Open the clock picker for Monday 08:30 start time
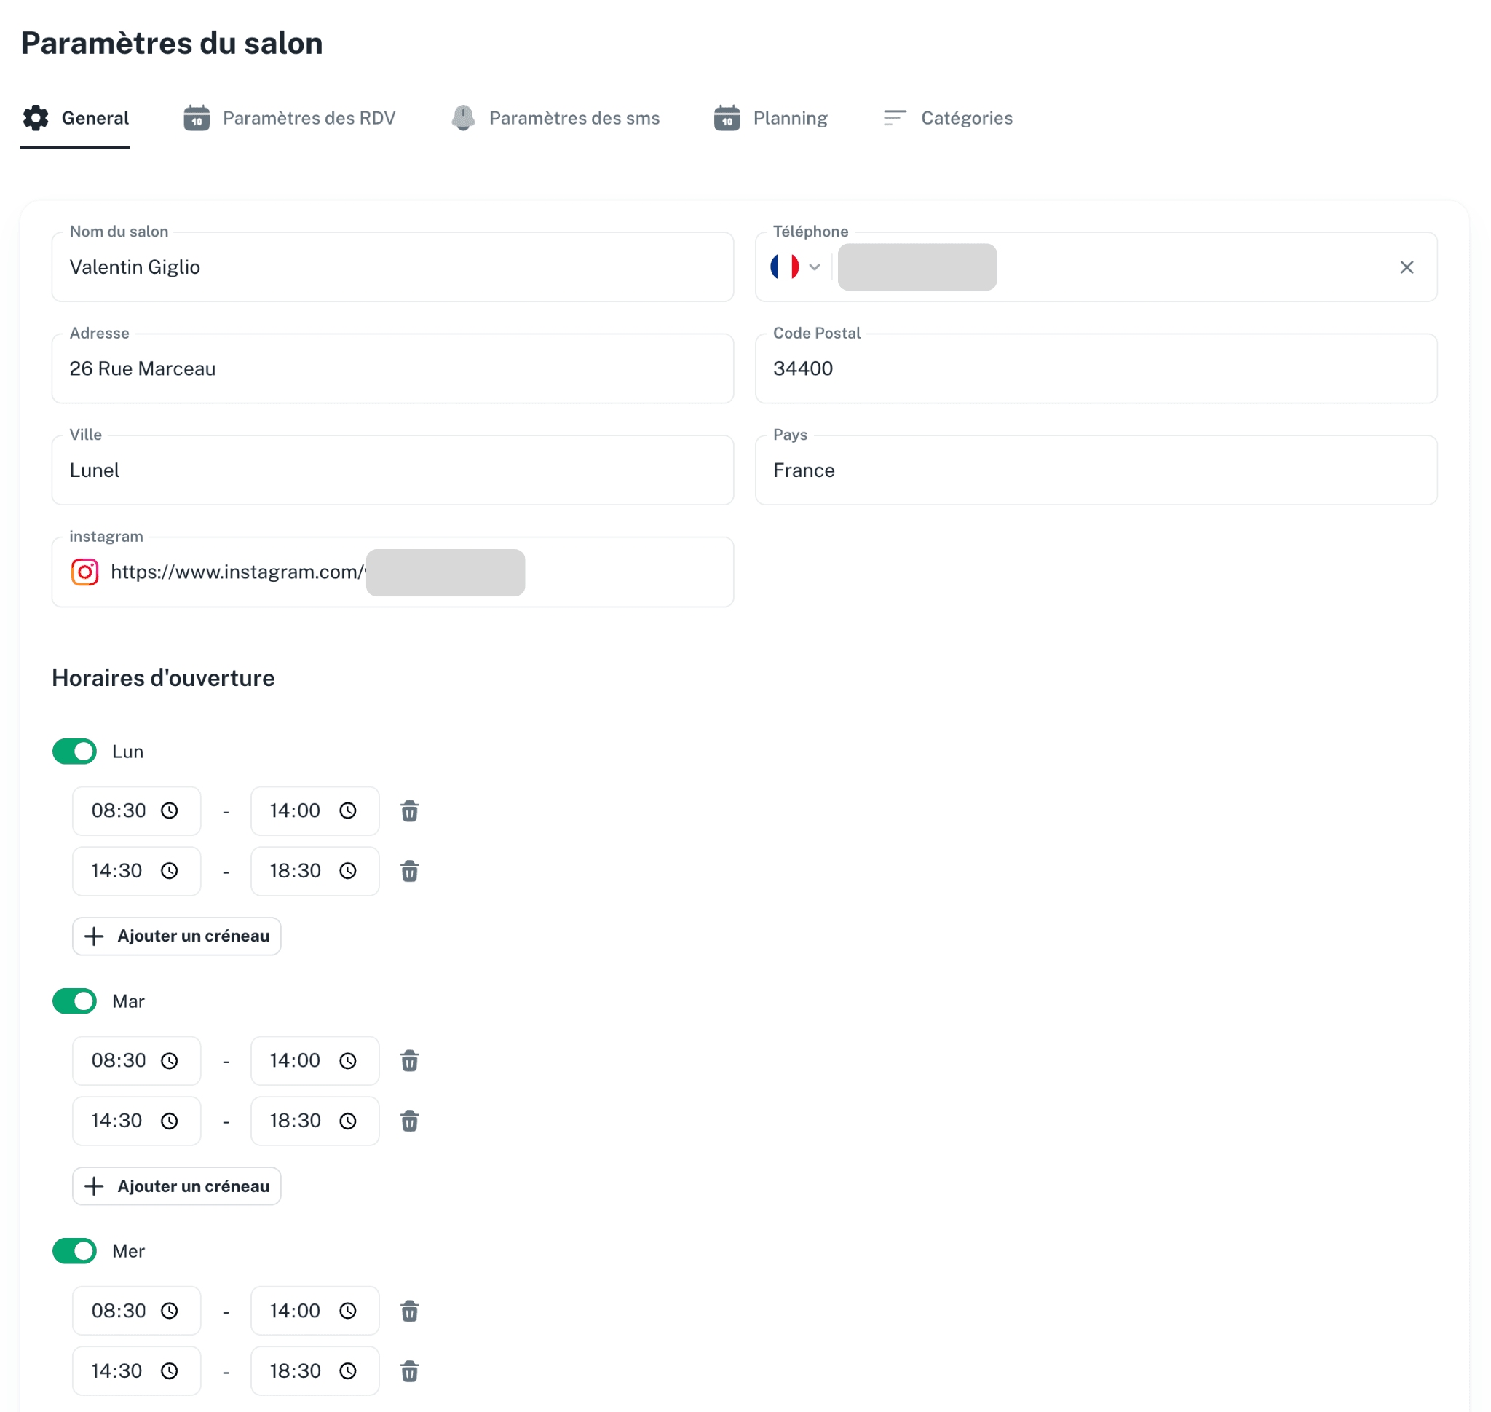This screenshot has height=1412, width=1491. 170,810
